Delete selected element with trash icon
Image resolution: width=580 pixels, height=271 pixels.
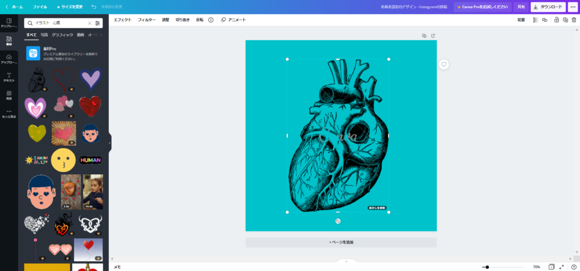click(x=574, y=20)
